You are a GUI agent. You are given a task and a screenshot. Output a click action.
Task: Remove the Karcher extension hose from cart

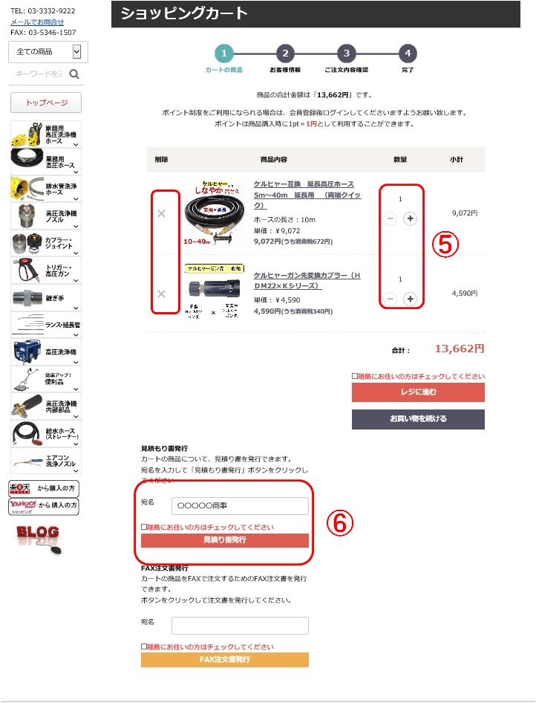pyautogui.click(x=162, y=213)
